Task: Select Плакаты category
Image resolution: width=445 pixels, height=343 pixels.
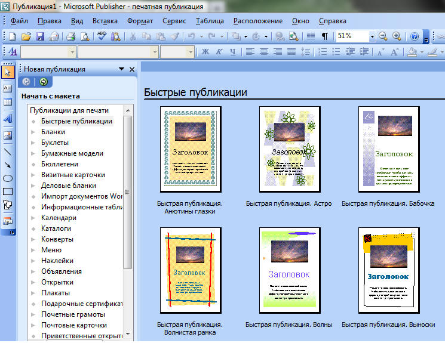Action: (x=56, y=293)
